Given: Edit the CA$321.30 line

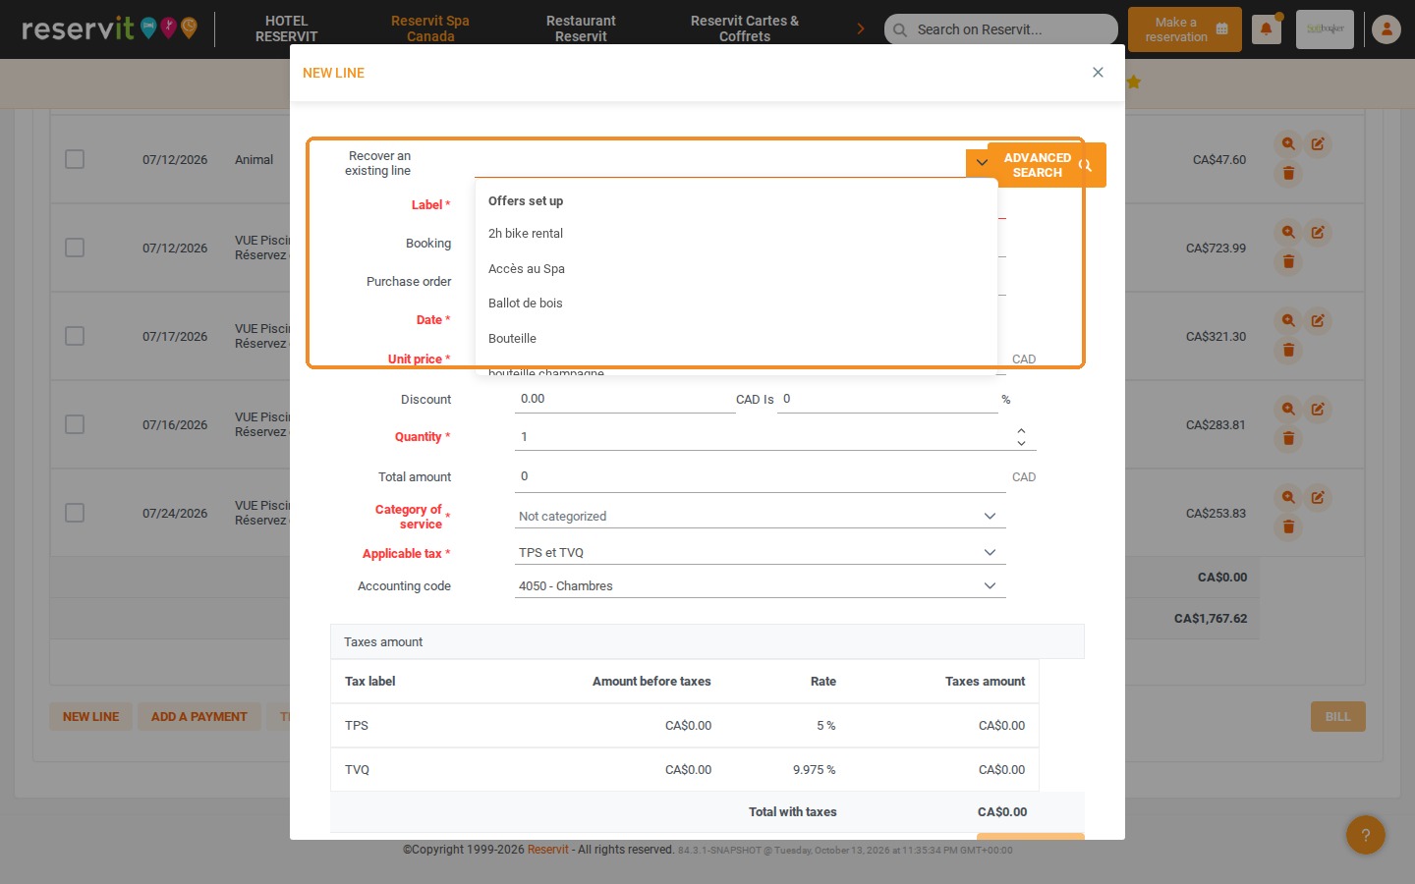Looking at the screenshot, I should tap(1318, 321).
